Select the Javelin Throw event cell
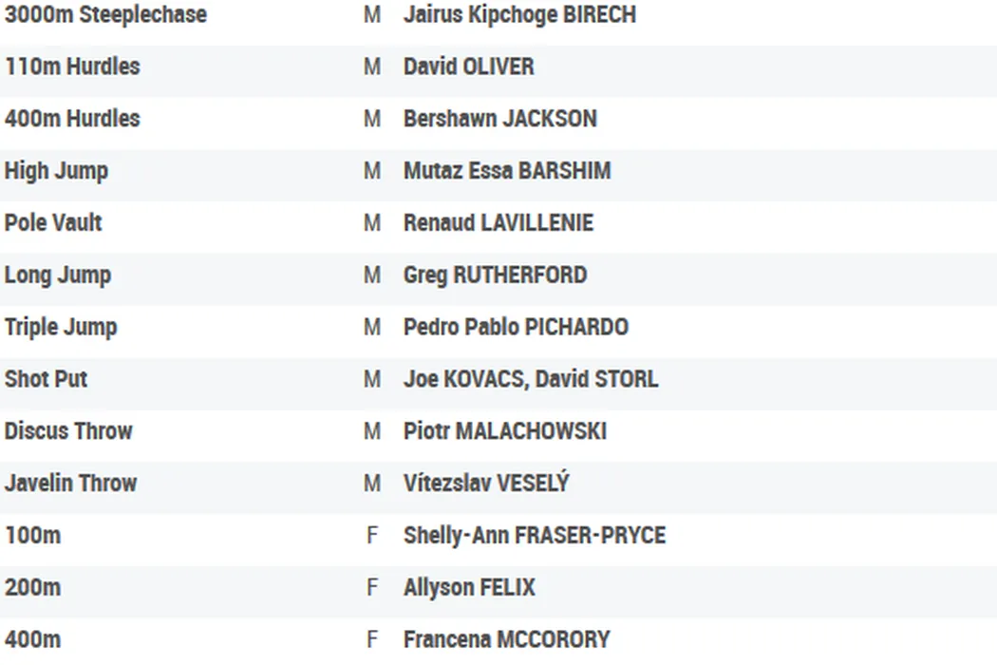 coord(70,484)
